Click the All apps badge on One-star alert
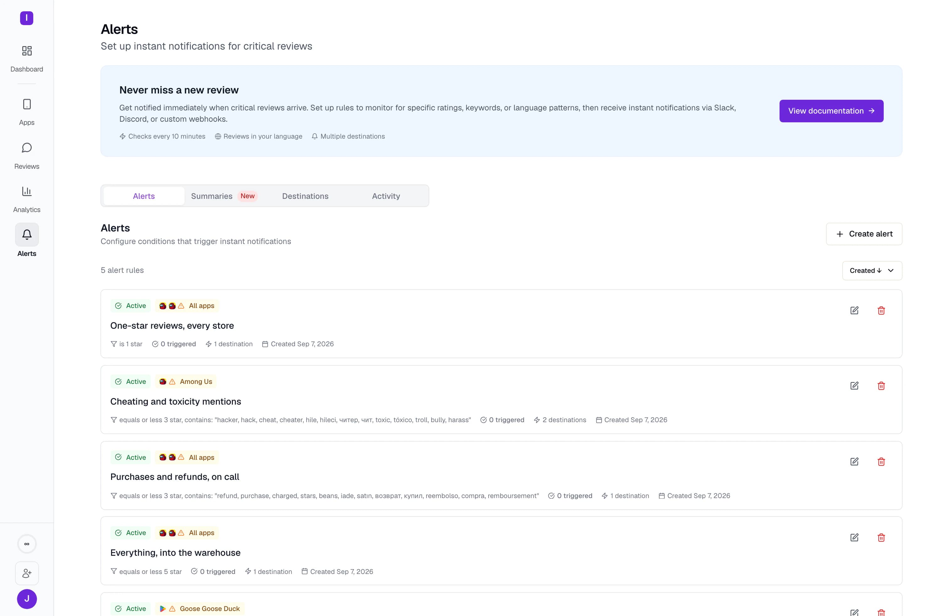 187,305
